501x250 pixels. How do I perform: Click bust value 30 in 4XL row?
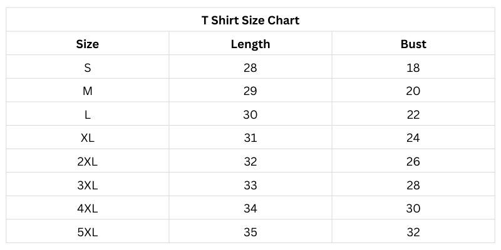(x=413, y=209)
